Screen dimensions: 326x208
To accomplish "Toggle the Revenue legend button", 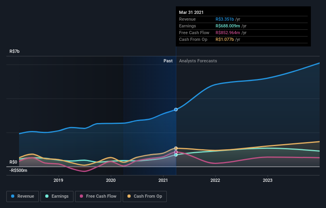I will click(x=23, y=196).
